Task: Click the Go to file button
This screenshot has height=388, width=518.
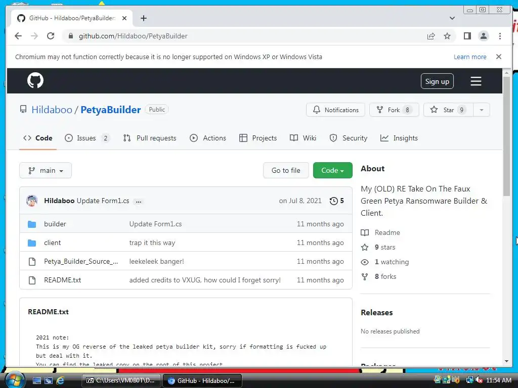Action: [x=286, y=170]
